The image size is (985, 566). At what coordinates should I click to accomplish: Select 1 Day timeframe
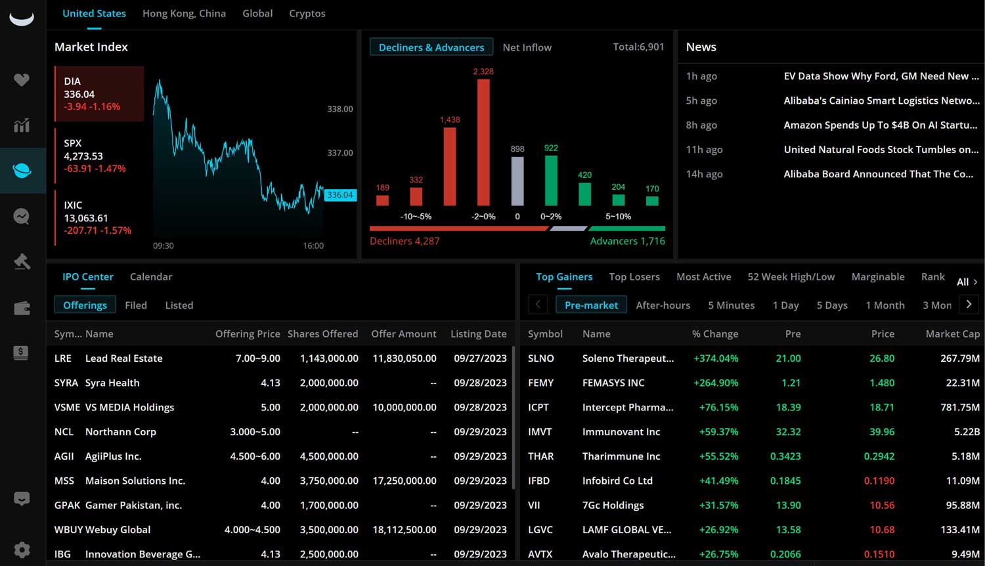(785, 305)
